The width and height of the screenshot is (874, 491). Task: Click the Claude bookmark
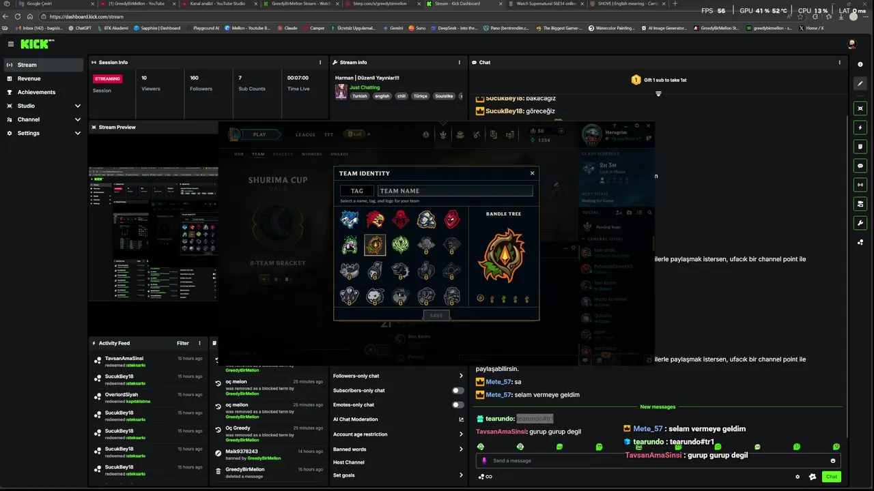tap(287, 28)
